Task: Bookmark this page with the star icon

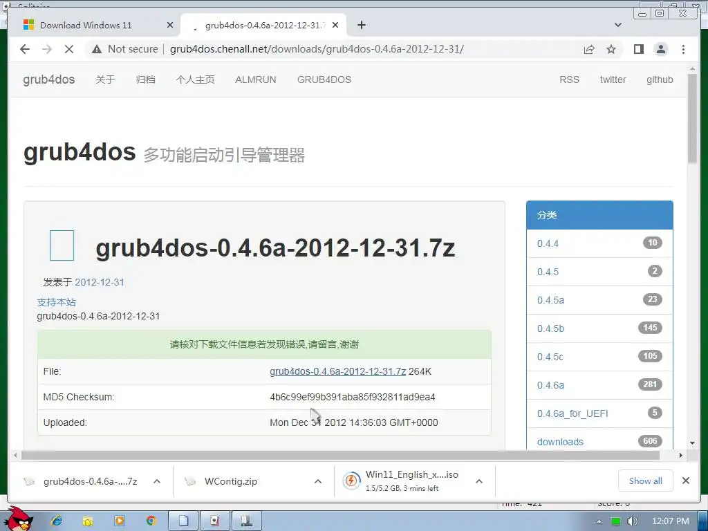Action: pyautogui.click(x=611, y=49)
